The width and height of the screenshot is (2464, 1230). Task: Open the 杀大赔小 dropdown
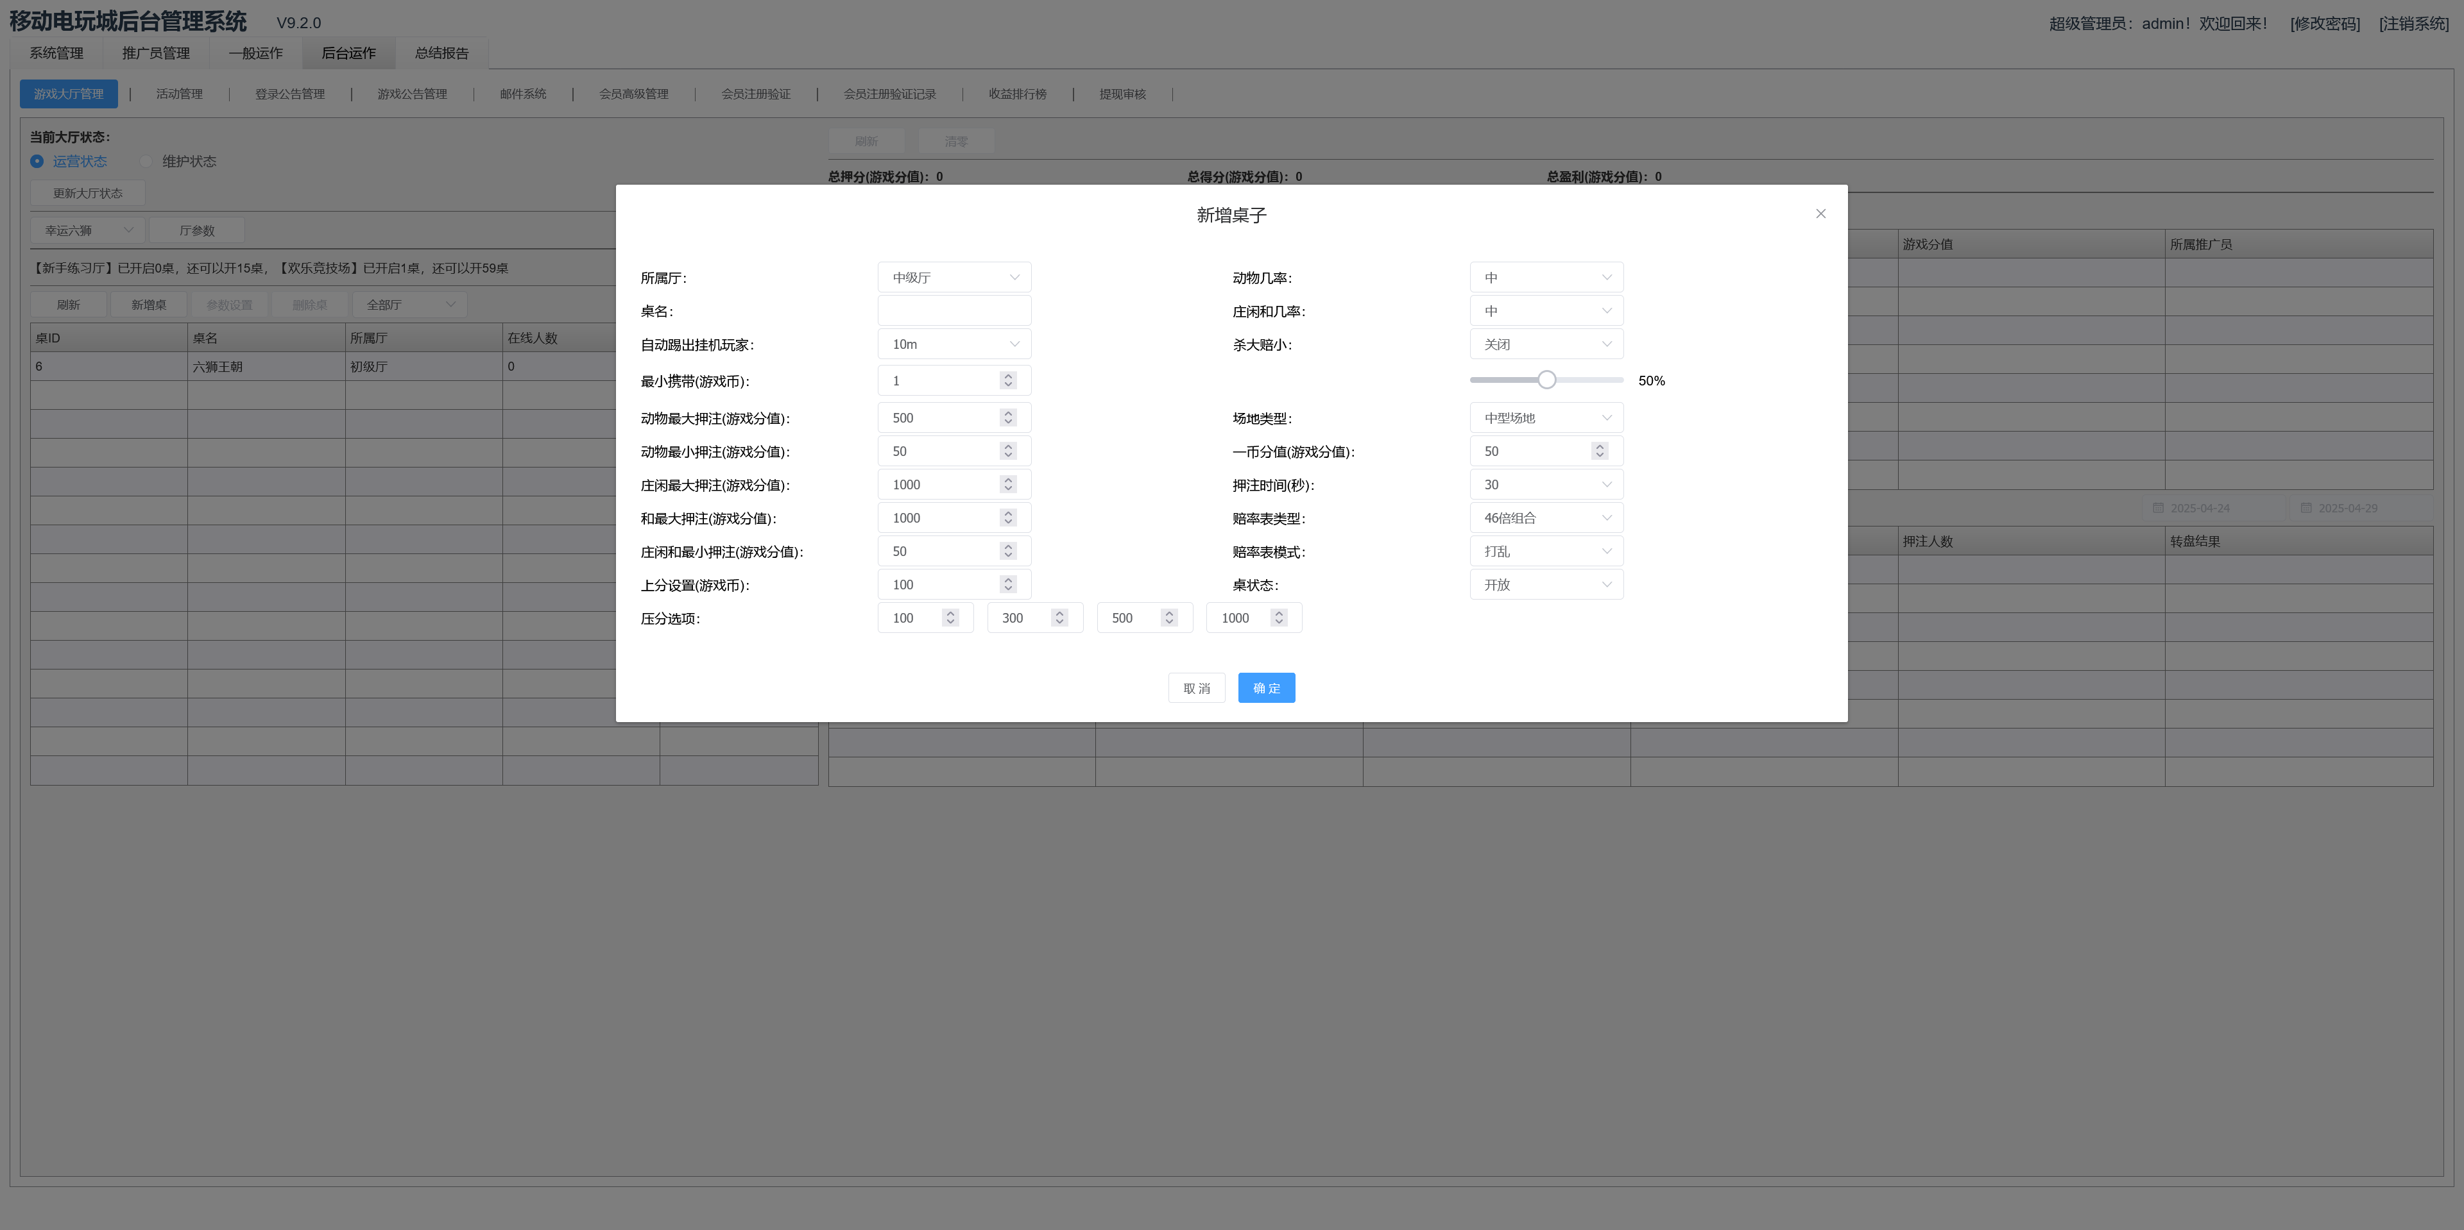(x=1546, y=344)
